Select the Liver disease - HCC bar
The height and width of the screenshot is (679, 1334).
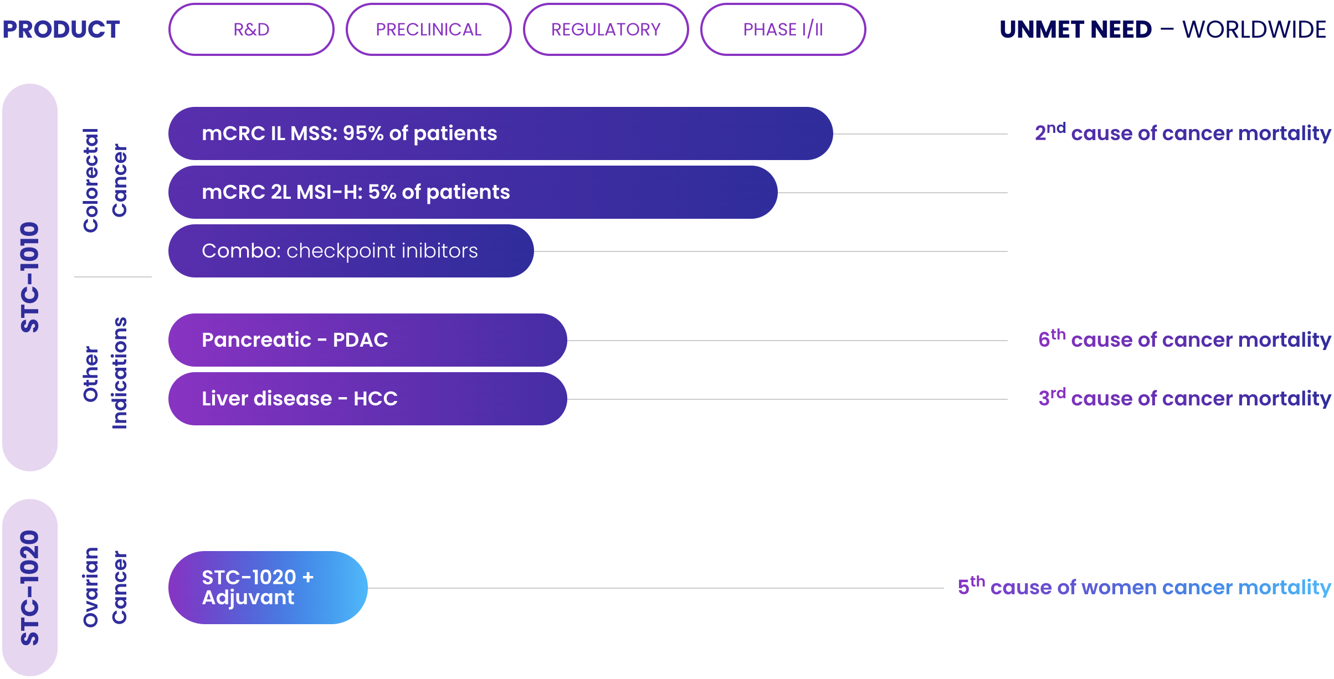click(367, 399)
